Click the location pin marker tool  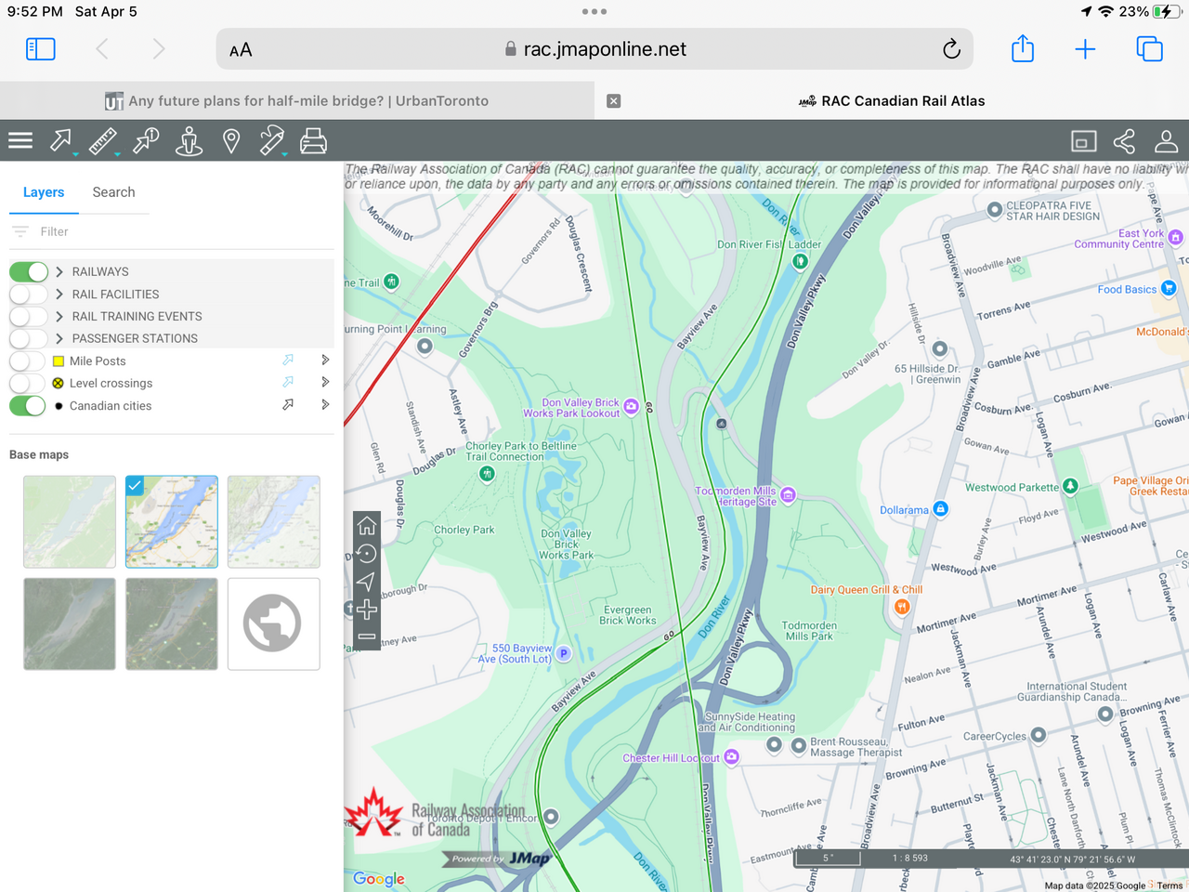click(231, 141)
